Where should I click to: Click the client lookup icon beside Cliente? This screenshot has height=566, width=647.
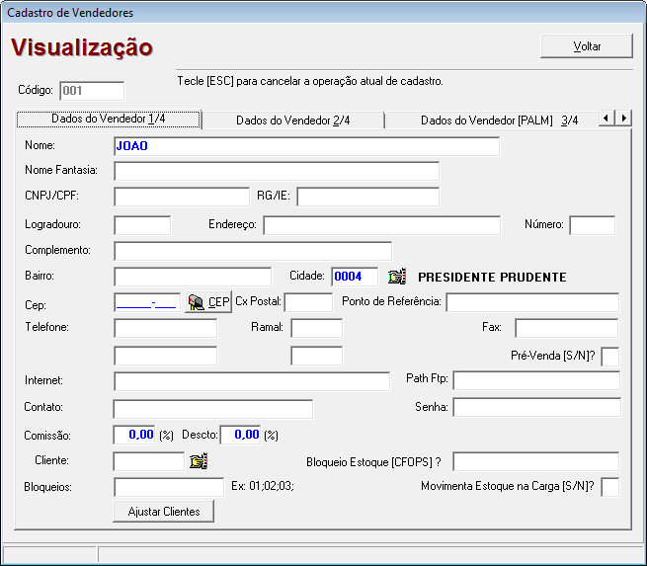pyautogui.click(x=198, y=460)
